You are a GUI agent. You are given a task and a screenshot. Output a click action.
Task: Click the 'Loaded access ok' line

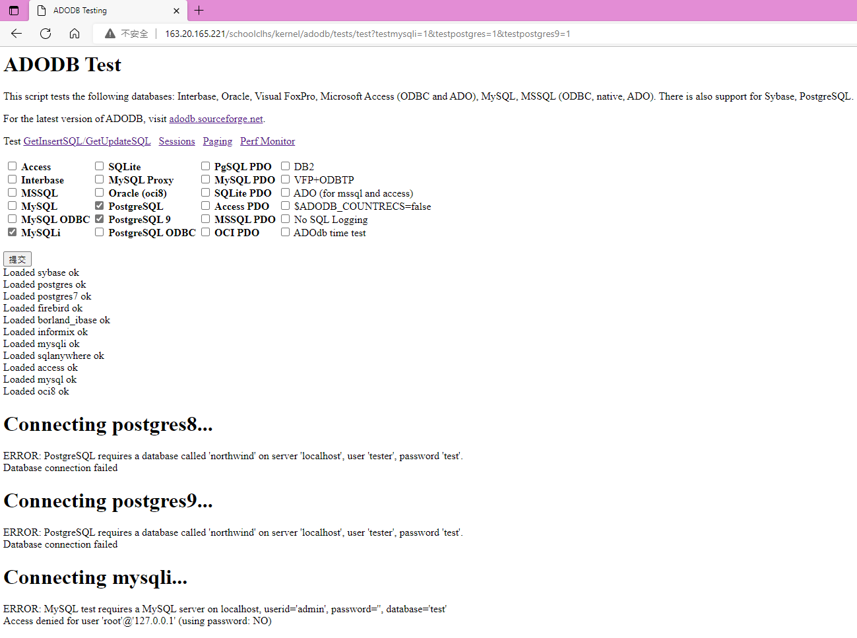40,367
